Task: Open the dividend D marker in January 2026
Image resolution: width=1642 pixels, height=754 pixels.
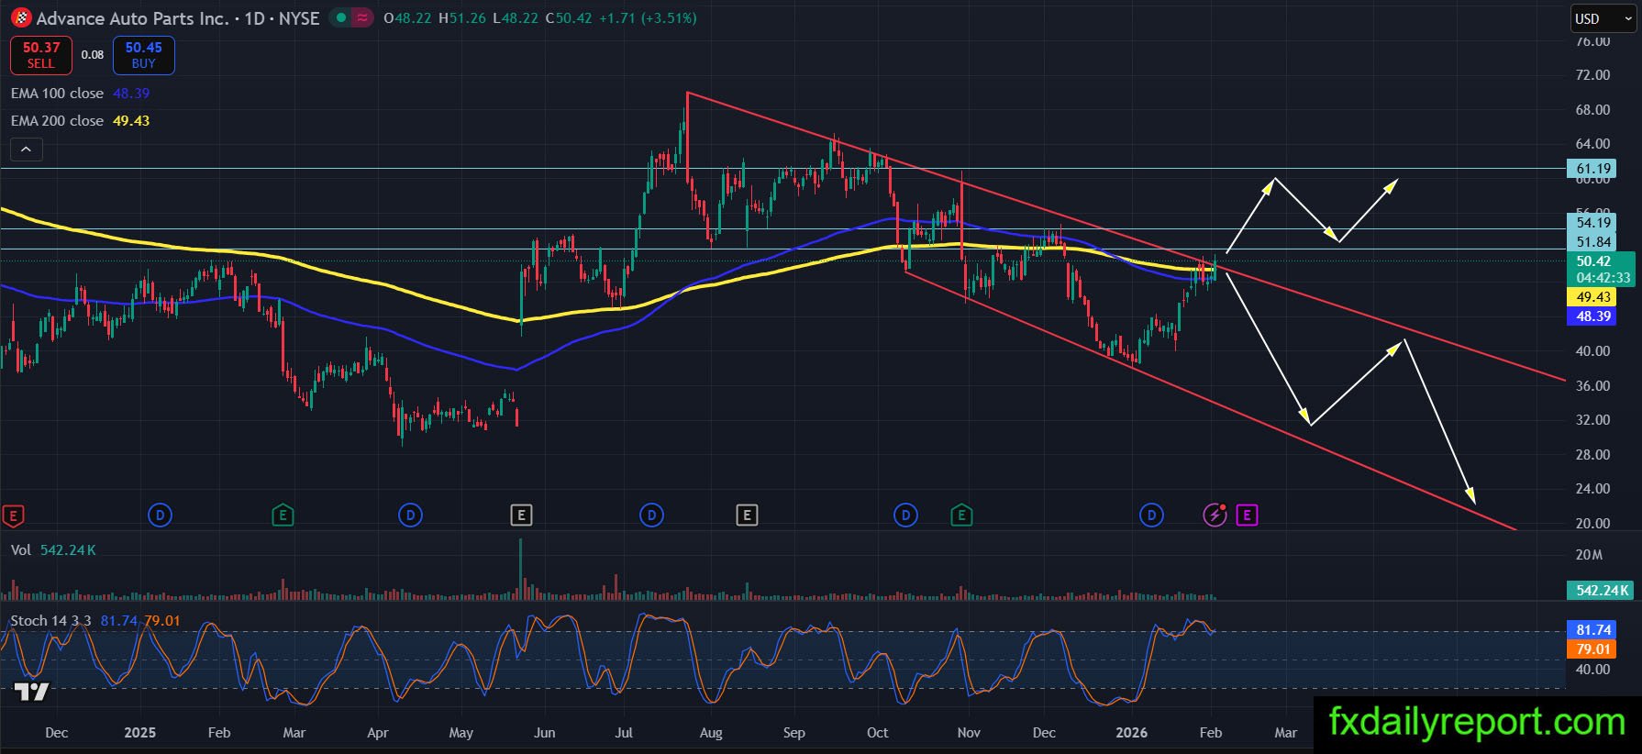Action: [x=1151, y=516]
